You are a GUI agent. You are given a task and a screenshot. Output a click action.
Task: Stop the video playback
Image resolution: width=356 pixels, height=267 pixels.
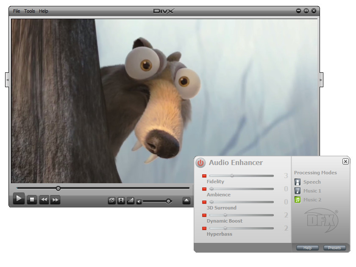tap(32, 200)
